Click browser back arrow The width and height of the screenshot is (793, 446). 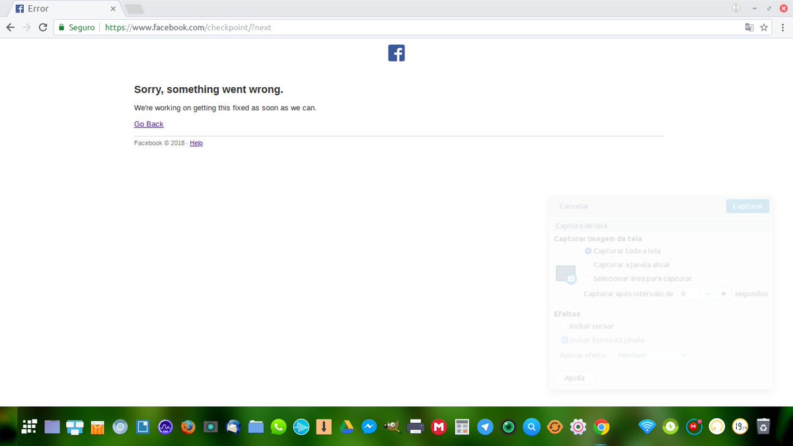pyautogui.click(x=10, y=27)
